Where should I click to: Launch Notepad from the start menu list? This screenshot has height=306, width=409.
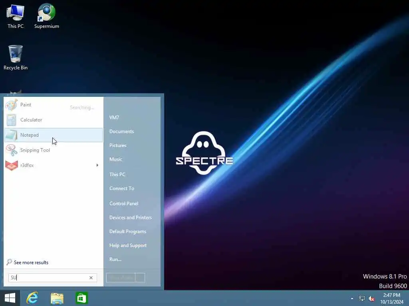54,135
